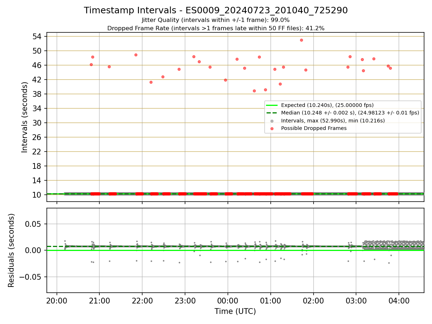
Task: Click x-axis tick label "01:00"
Action: tap(271, 301)
